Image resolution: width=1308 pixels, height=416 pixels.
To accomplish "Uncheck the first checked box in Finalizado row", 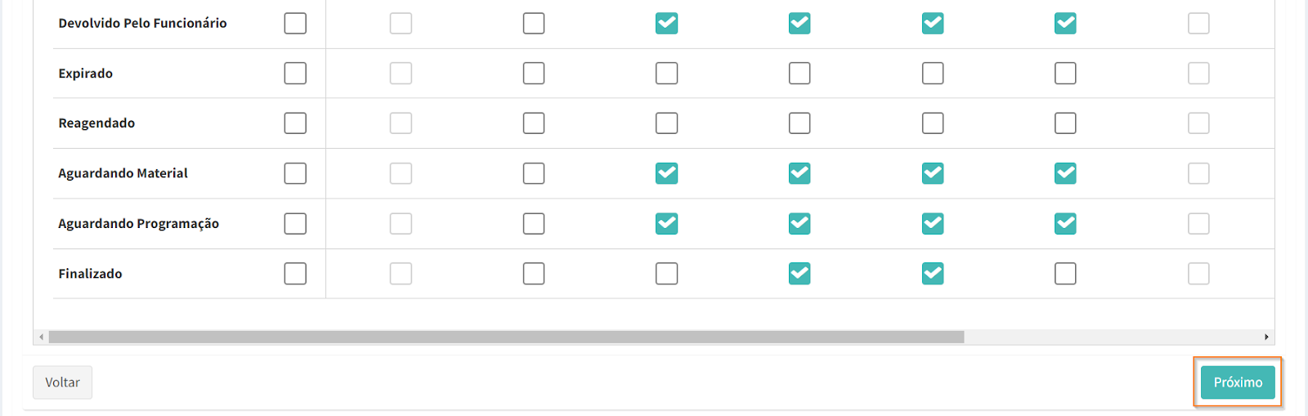I will 800,274.
